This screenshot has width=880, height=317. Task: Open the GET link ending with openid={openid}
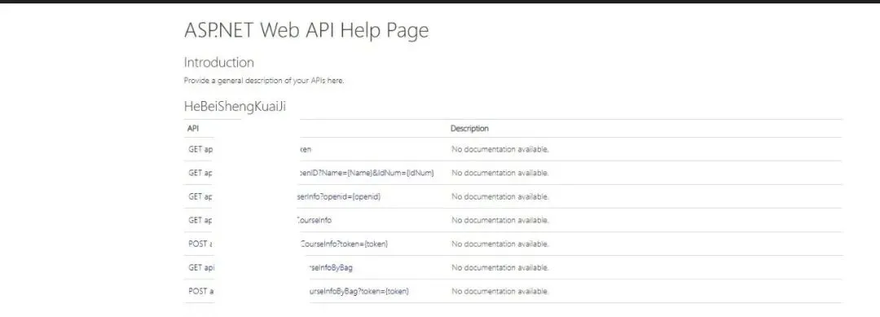285,197
